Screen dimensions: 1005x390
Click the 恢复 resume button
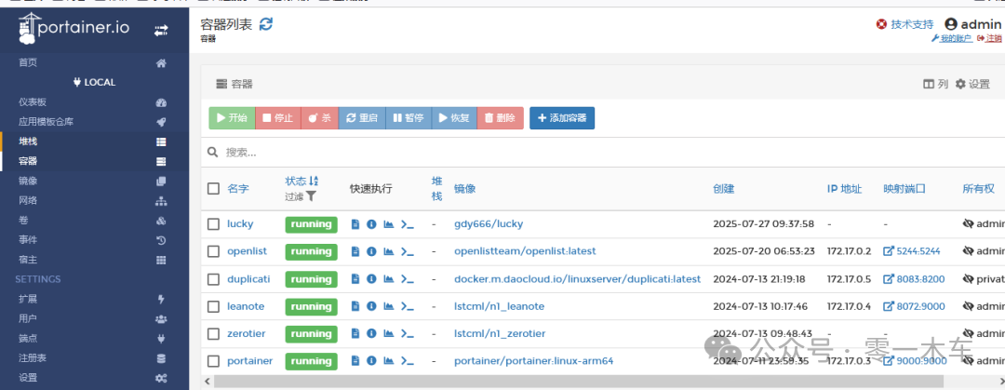(454, 118)
